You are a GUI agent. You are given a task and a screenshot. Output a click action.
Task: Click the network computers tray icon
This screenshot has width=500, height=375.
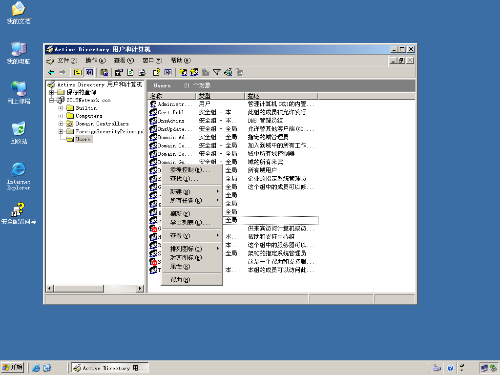[484, 368]
